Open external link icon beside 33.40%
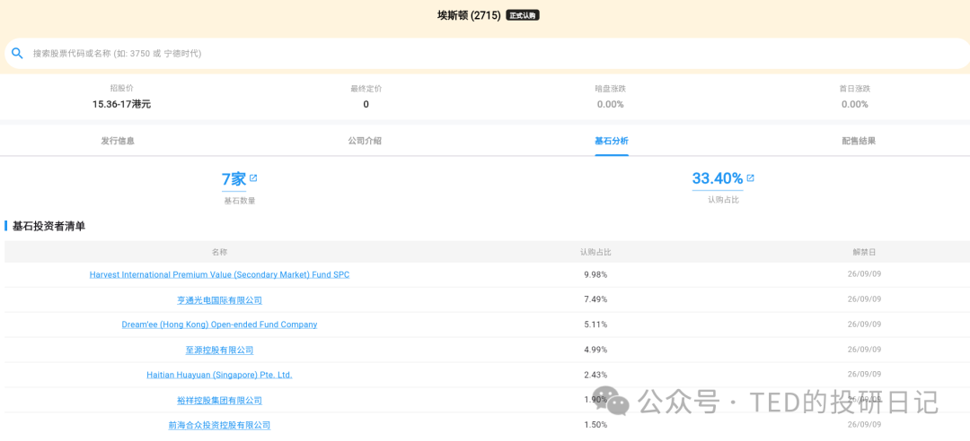This screenshot has width=970, height=441. pos(750,177)
